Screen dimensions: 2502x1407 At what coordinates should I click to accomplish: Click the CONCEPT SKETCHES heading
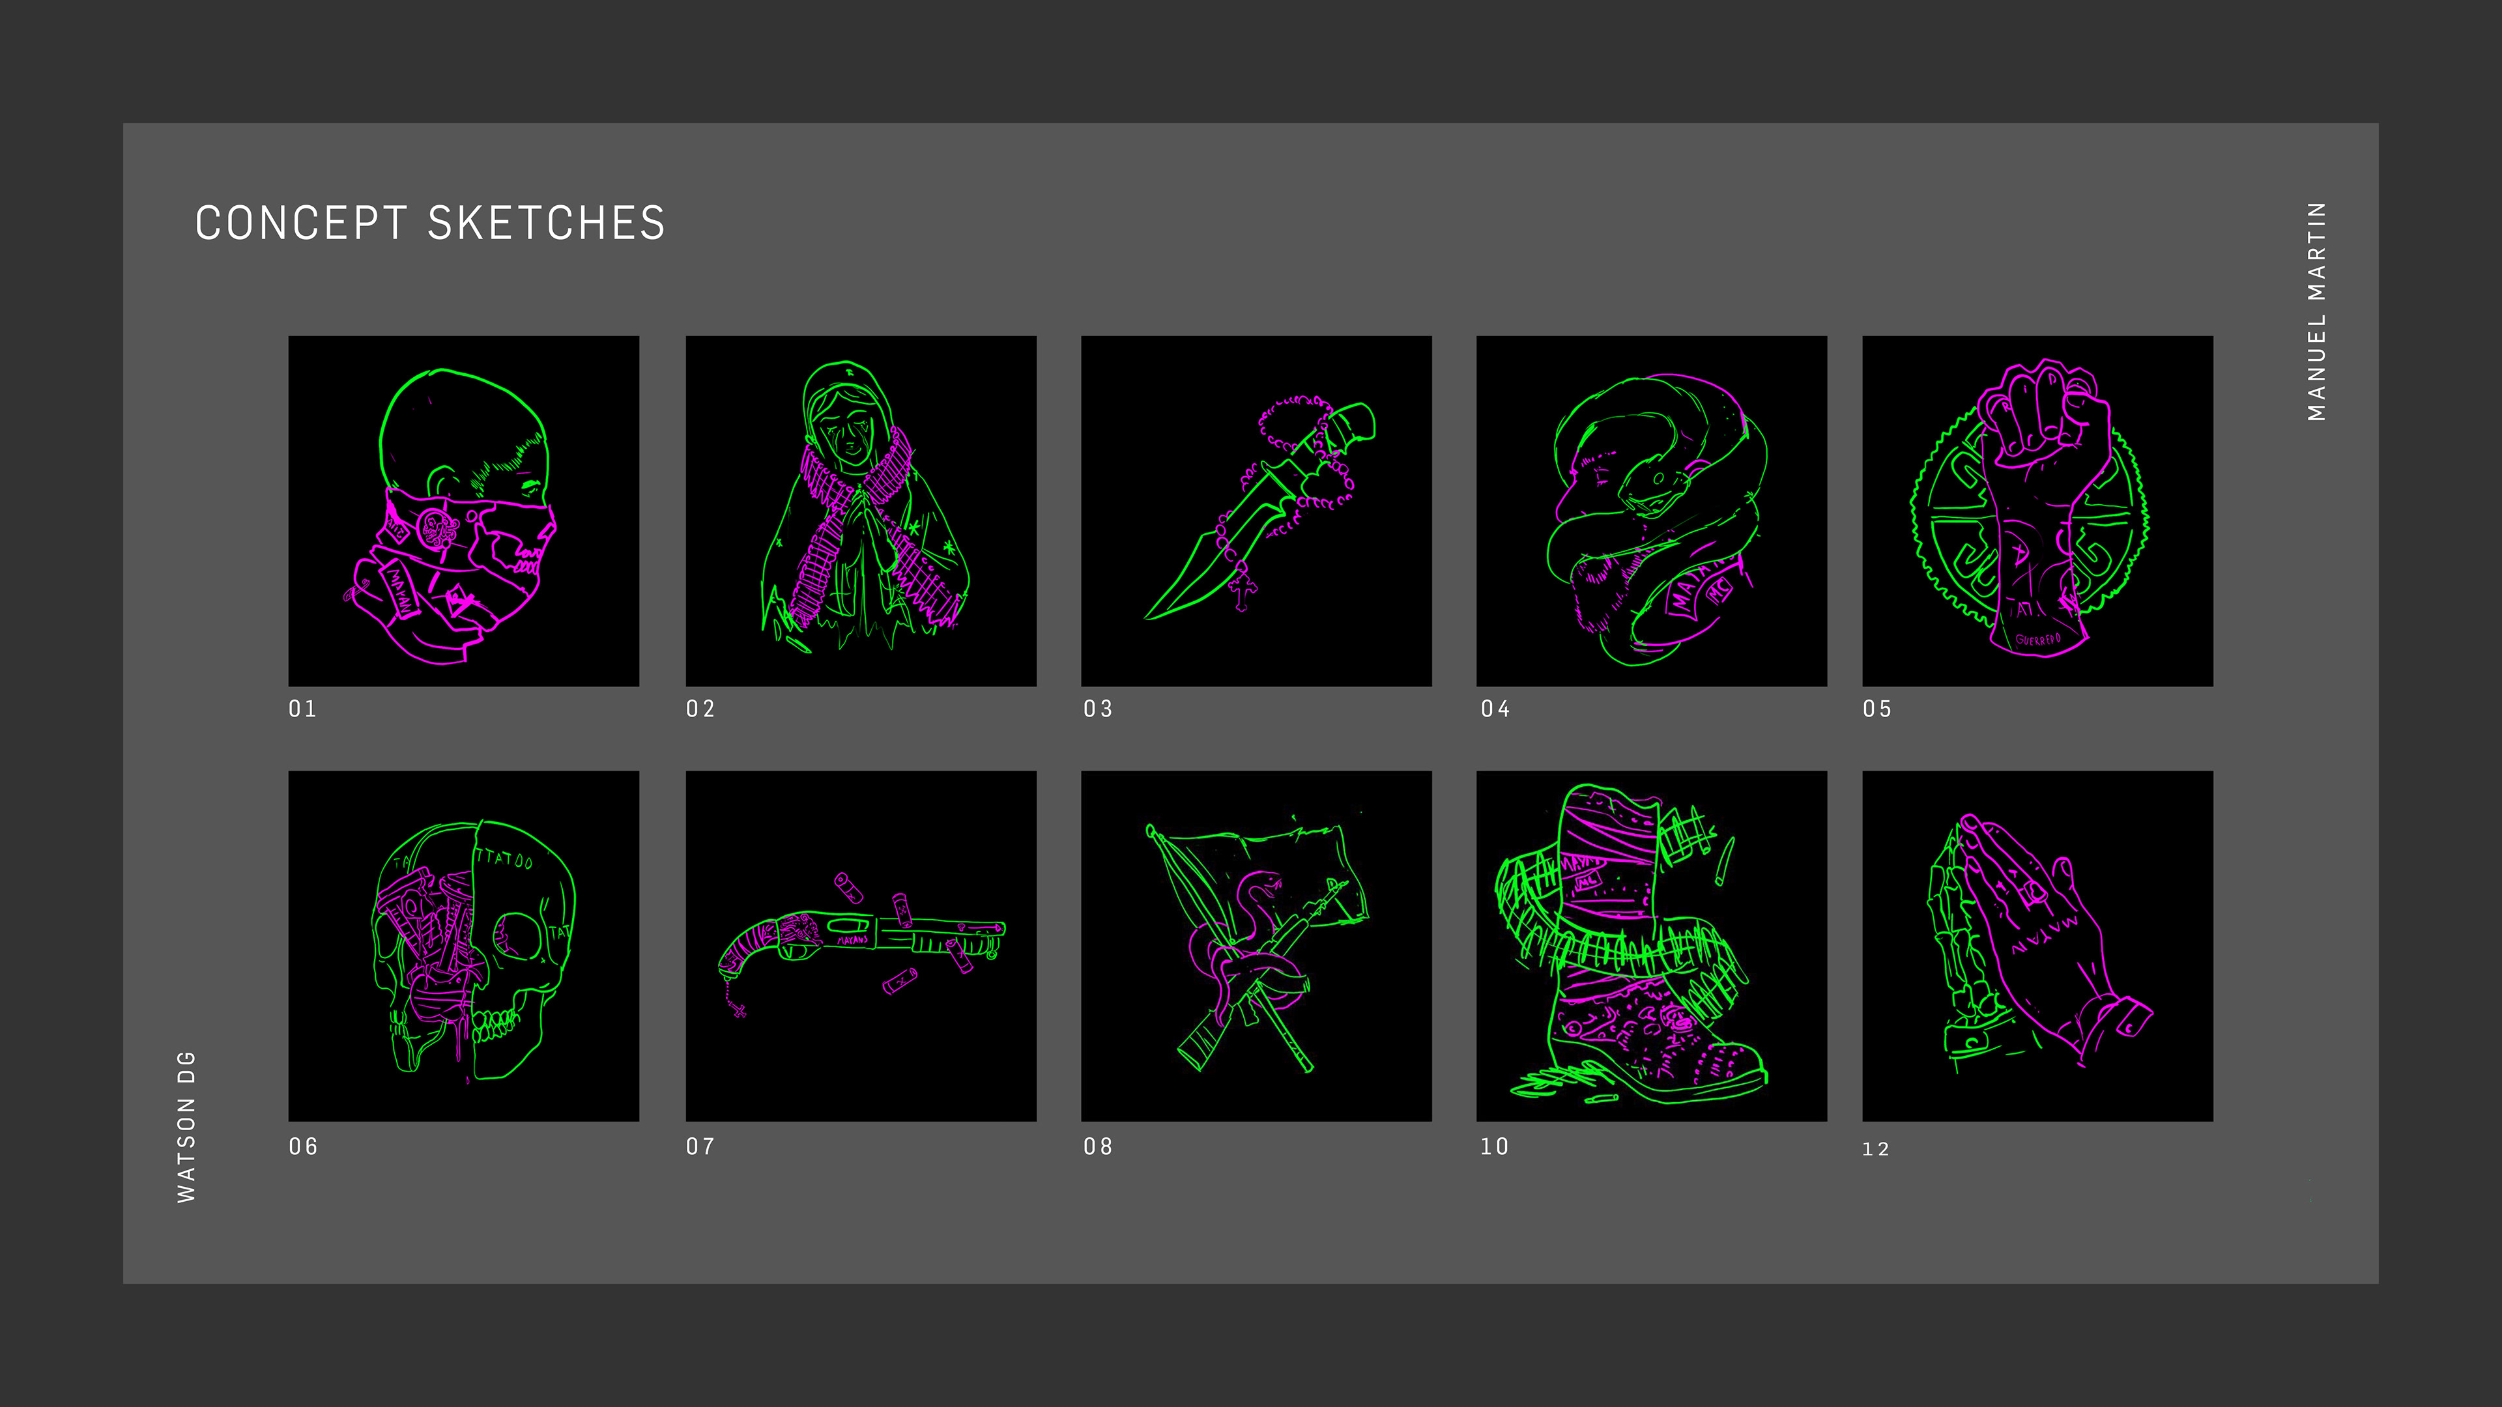tap(430, 223)
